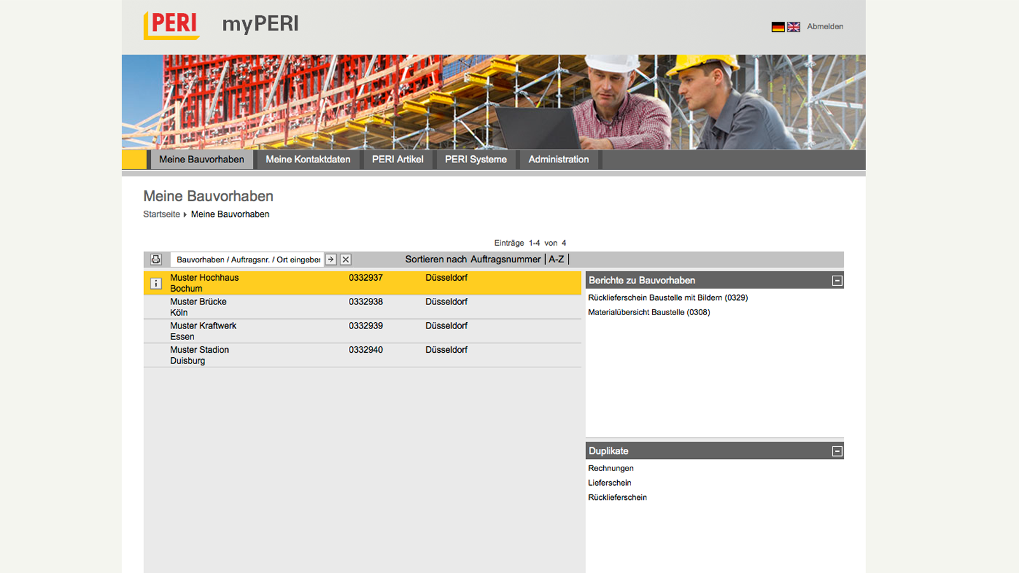Switch to the PERI Artikel tab
This screenshot has height=573, width=1019.
[397, 159]
